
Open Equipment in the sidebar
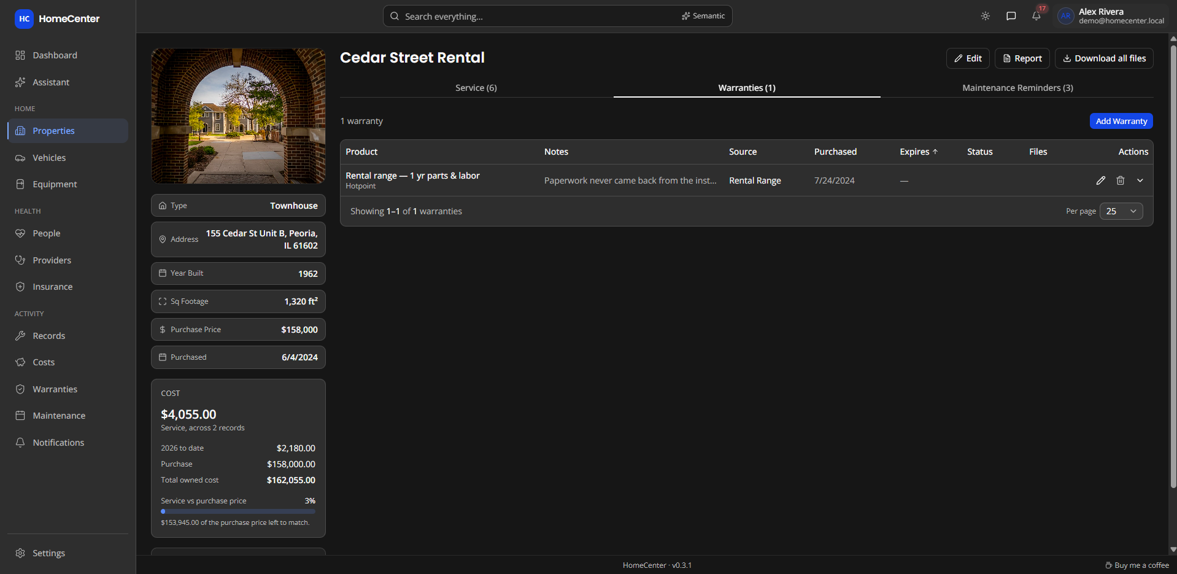(68, 184)
